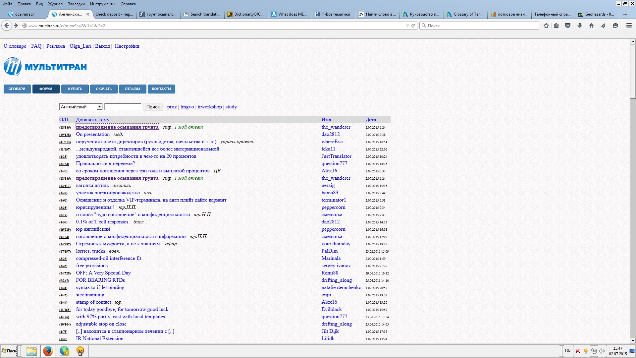Bookmark this page with the star icon
Image resolution: width=636 pixels, height=358 pixels.
pyautogui.click(x=546, y=26)
